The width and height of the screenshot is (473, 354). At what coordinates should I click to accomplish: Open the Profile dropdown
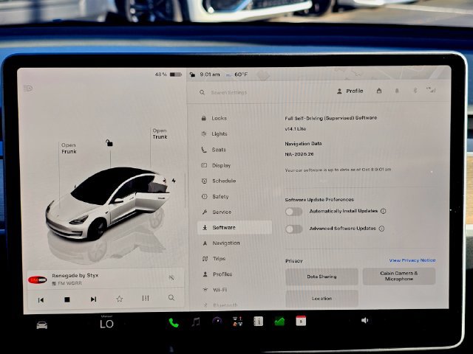[x=350, y=91]
